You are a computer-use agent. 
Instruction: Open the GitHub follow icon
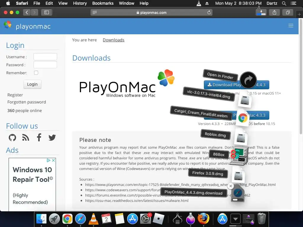click(x=12, y=138)
